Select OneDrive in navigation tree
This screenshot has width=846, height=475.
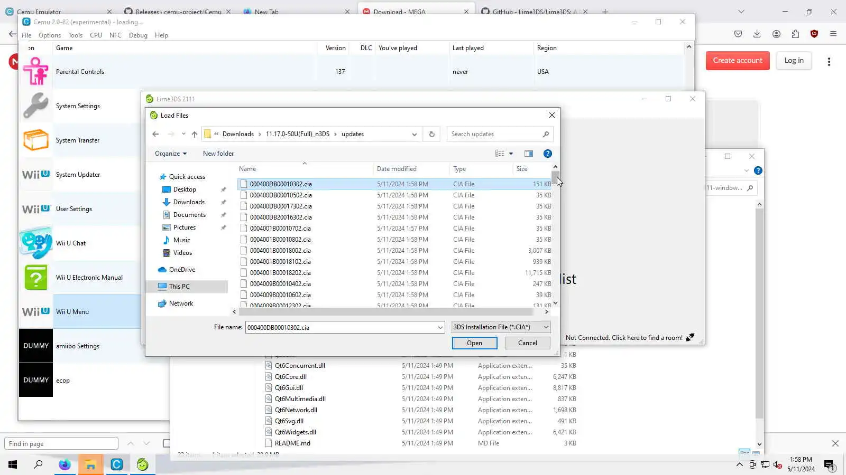pos(182,270)
